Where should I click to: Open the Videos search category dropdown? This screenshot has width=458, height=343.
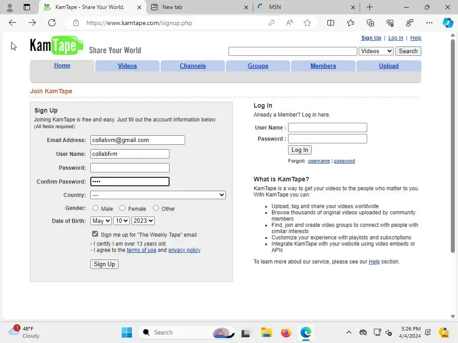point(376,51)
